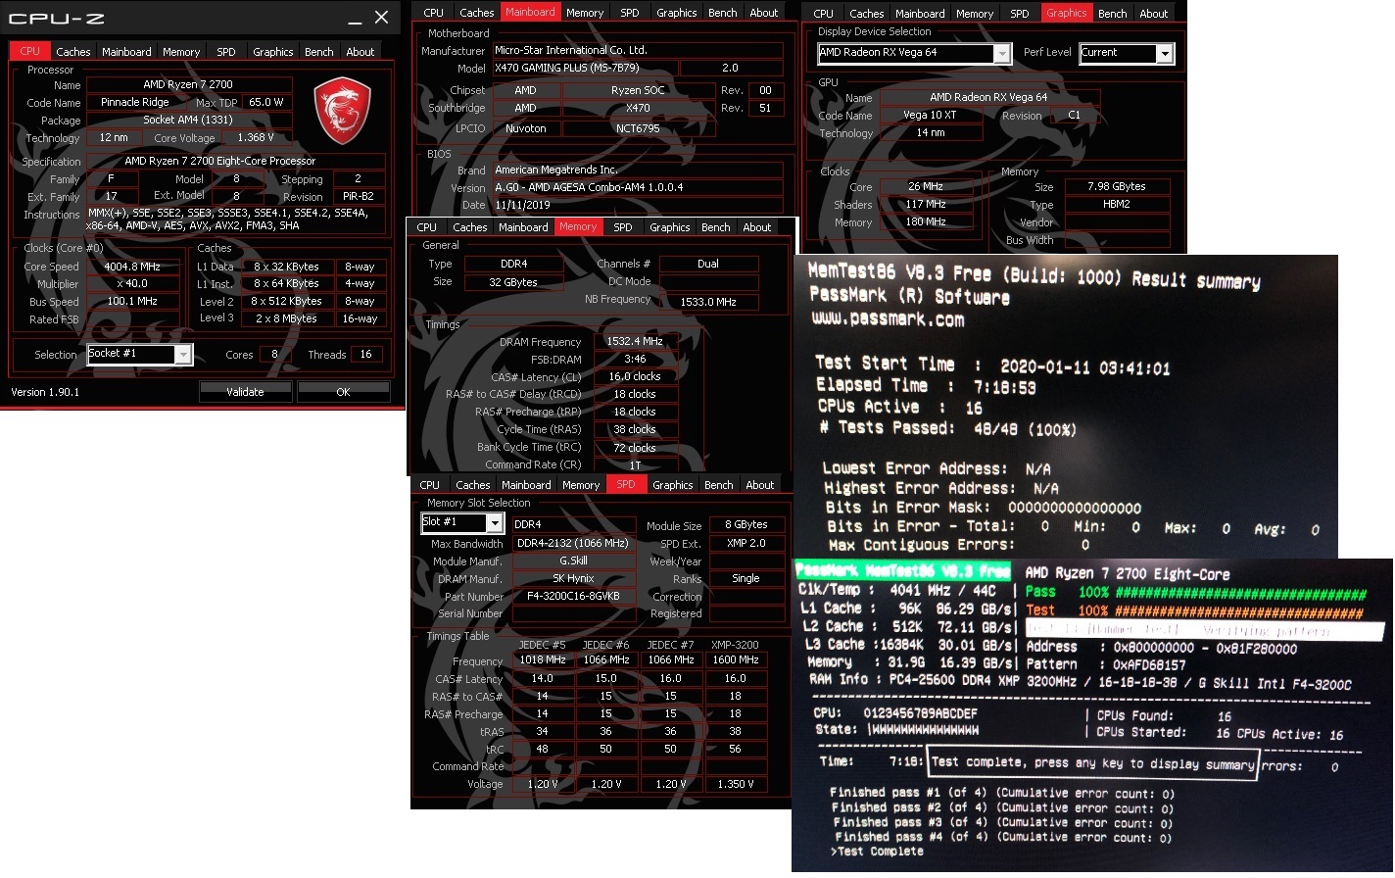Click SPD Ext. value 'XMP 2.0'
1395x878 pixels.
(746, 543)
